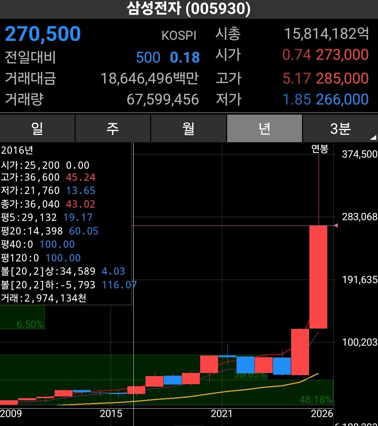The height and width of the screenshot is (426, 378).
Task: Tap the 삼성전자 (005930) title
Action: [189, 9]
